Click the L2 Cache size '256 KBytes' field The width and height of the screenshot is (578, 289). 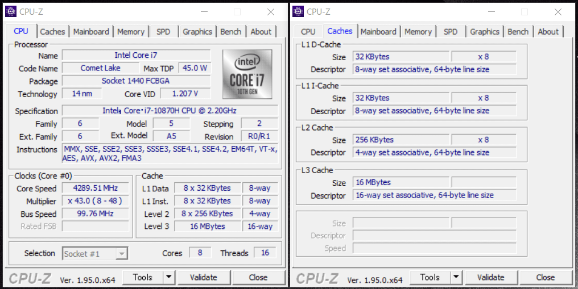(x=401, y=140)
